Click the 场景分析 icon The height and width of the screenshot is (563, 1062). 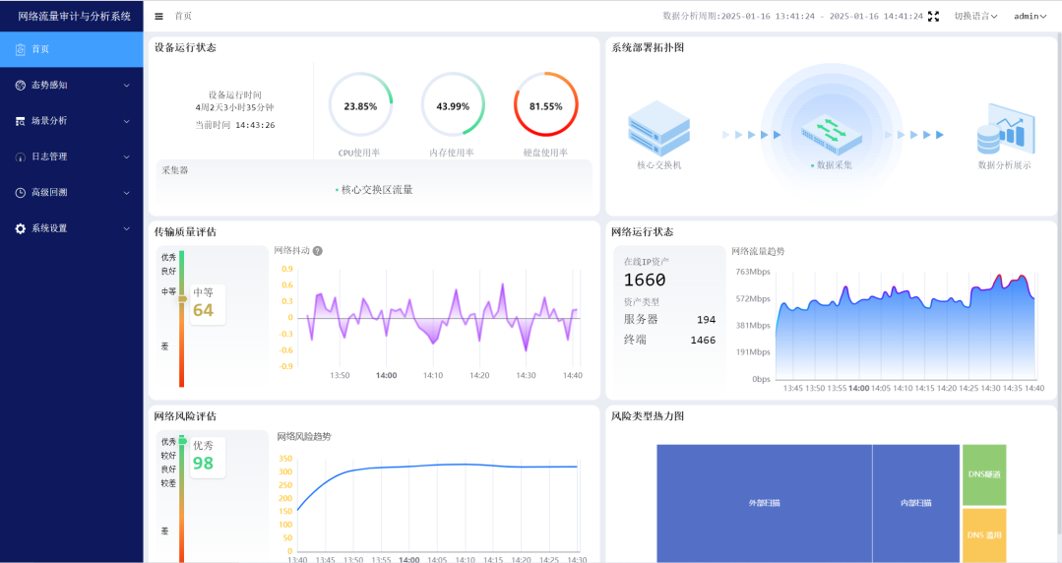(x=21, y=121)
